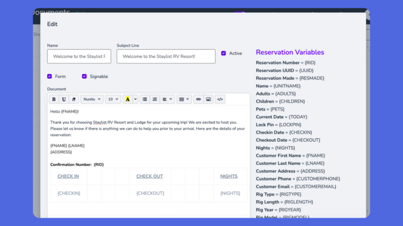Click 'Reservation Made = {RESMADE}' variable
The height and width of the screenshot is (226, 403).
290,78
